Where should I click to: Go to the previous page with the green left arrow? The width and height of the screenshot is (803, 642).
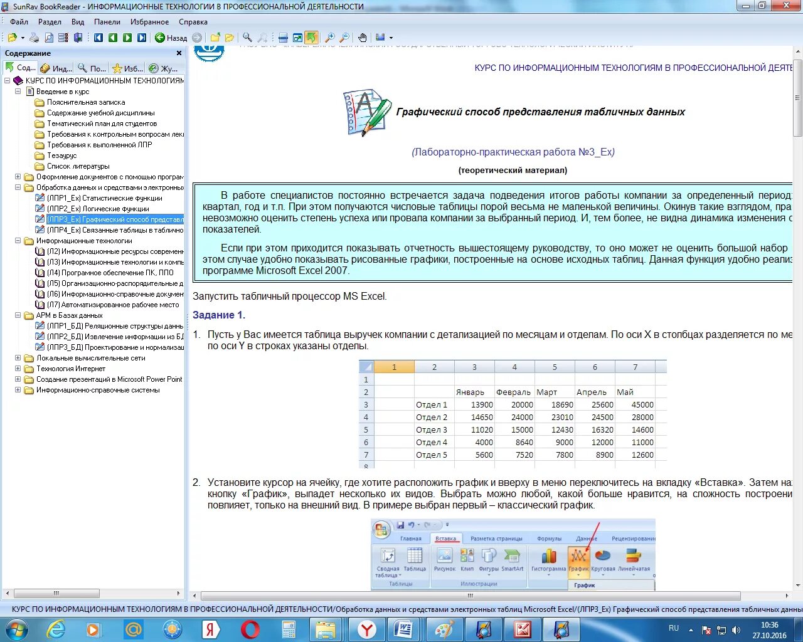click(113, 38)
